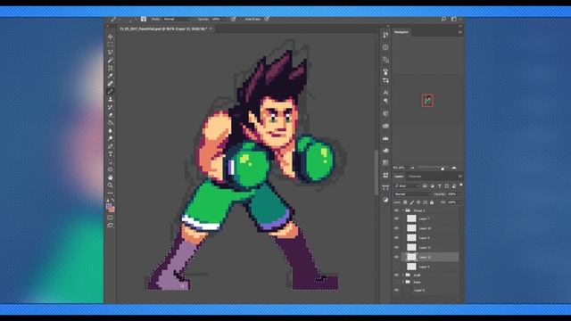The image size is (571, 321).
Task: Filter layers by type (T) icon
Action: coord(440,186)
